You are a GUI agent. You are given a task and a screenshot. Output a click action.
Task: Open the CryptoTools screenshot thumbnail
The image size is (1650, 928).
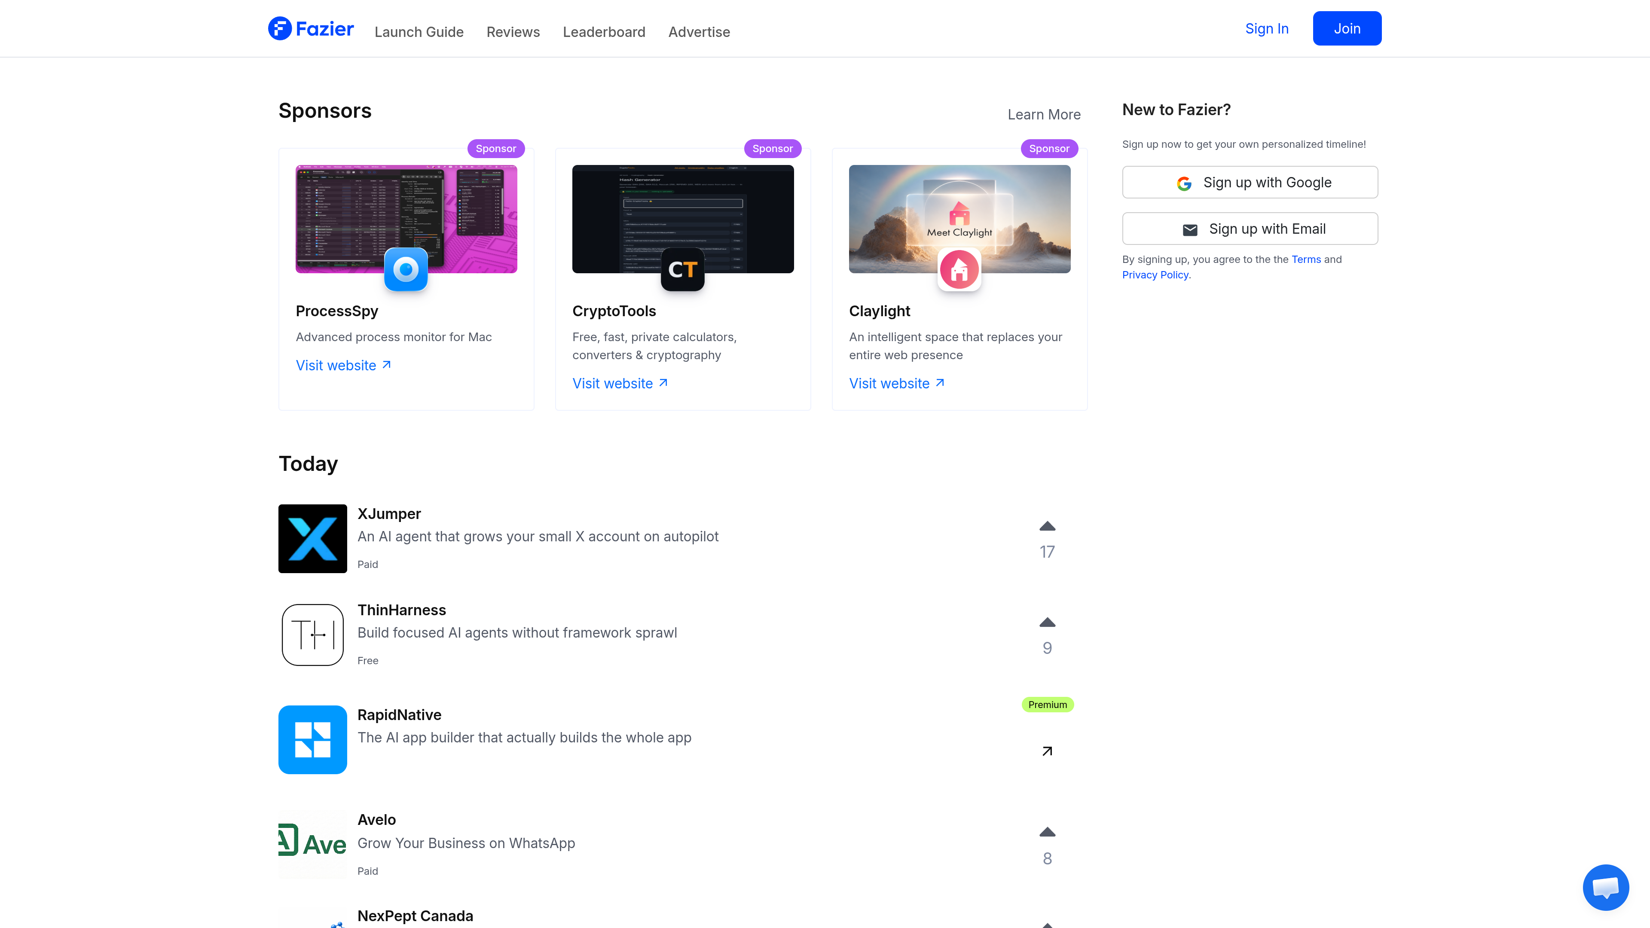683,219
